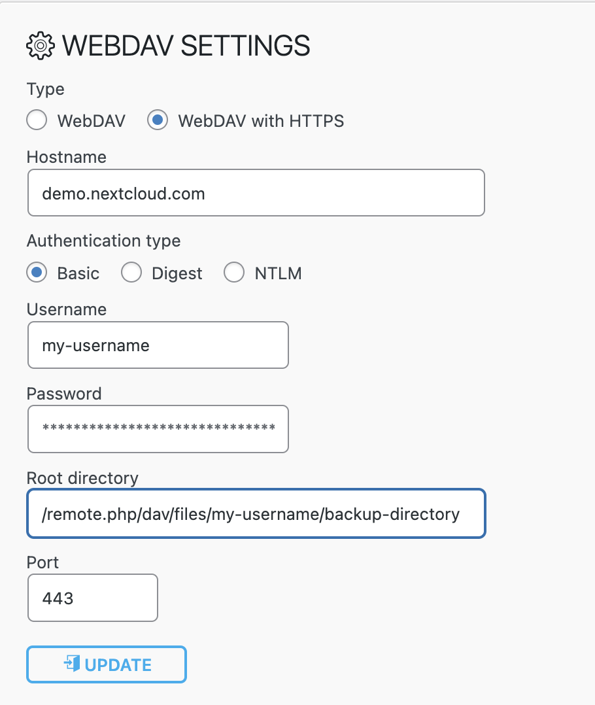This screenshot has height=705, width=595.
Task: Click the Digest label text
Action: tap(177, 274)
